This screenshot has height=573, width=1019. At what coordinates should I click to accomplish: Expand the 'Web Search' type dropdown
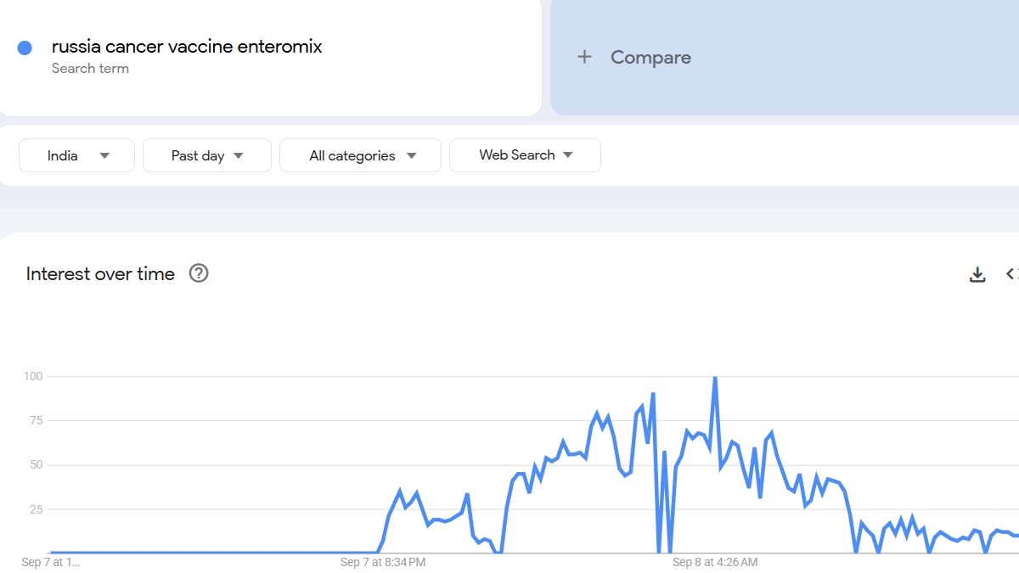525,155
